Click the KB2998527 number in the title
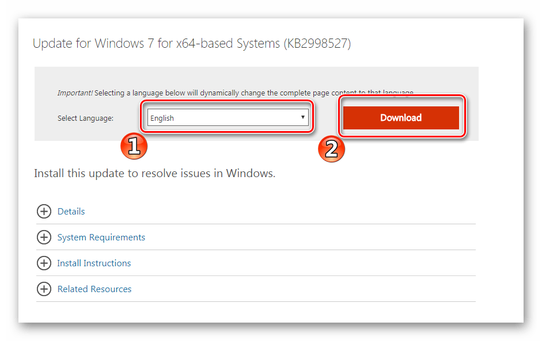The height and width of the screenshot is (341, 542). point(317,44)
